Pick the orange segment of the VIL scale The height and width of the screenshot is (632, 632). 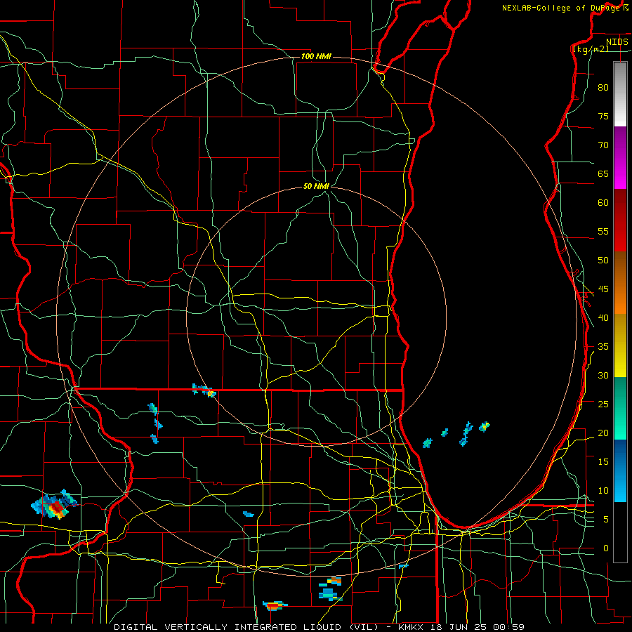(620, 298)
